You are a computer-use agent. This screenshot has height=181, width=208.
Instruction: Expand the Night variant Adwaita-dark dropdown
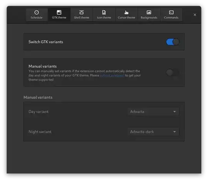[153, 132]
